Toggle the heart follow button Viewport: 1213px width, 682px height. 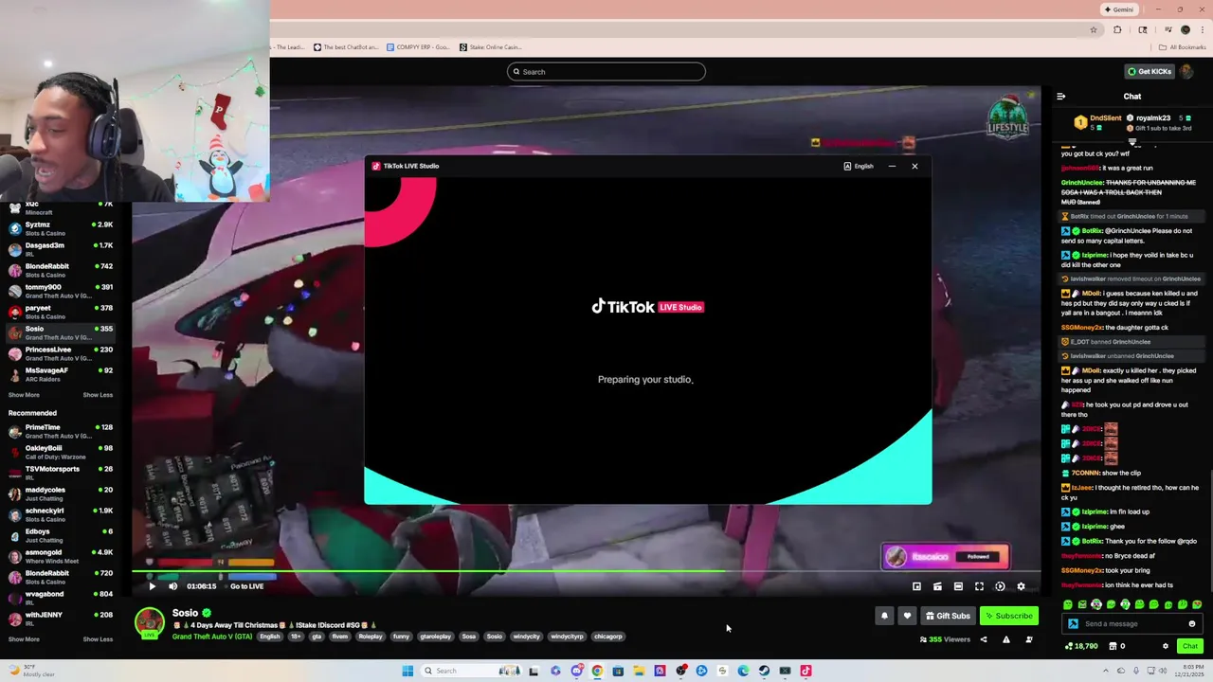point(907,616)
